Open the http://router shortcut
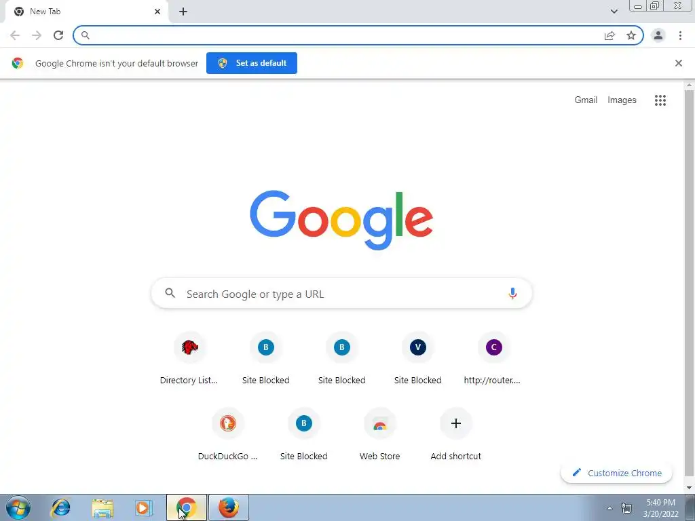The height and width of the screenshot is (521, 695). point(493,358)
